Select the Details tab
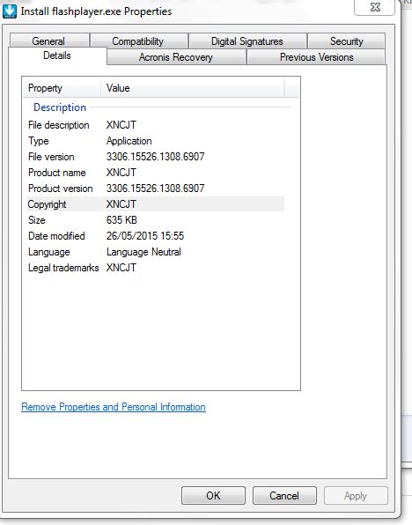Screen dimensions: 412x525 tap(57, 55)
